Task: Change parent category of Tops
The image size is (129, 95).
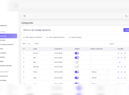Action: point(100,78)
